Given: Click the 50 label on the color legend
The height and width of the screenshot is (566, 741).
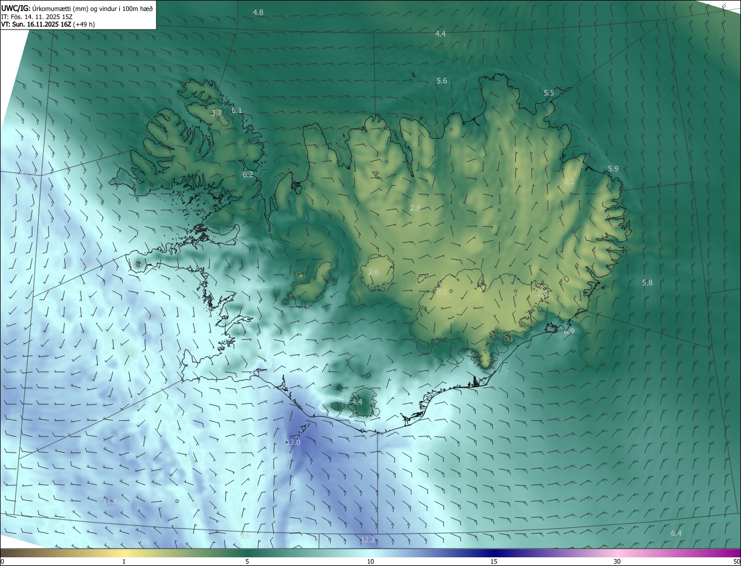Looking at the screenshot, I should click(x=736, y=561).
